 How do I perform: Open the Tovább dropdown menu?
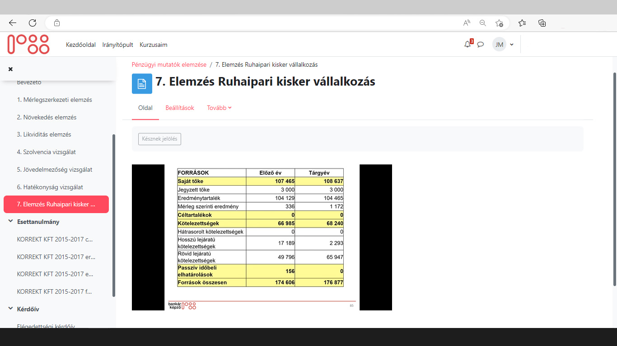[219, 108]
